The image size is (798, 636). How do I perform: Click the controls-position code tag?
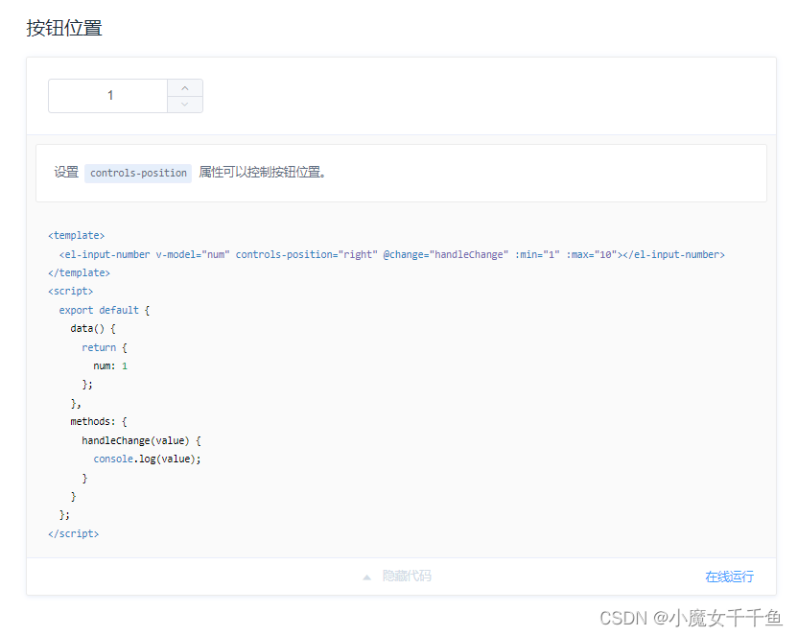pyautogui.click(x=138, y=173)
